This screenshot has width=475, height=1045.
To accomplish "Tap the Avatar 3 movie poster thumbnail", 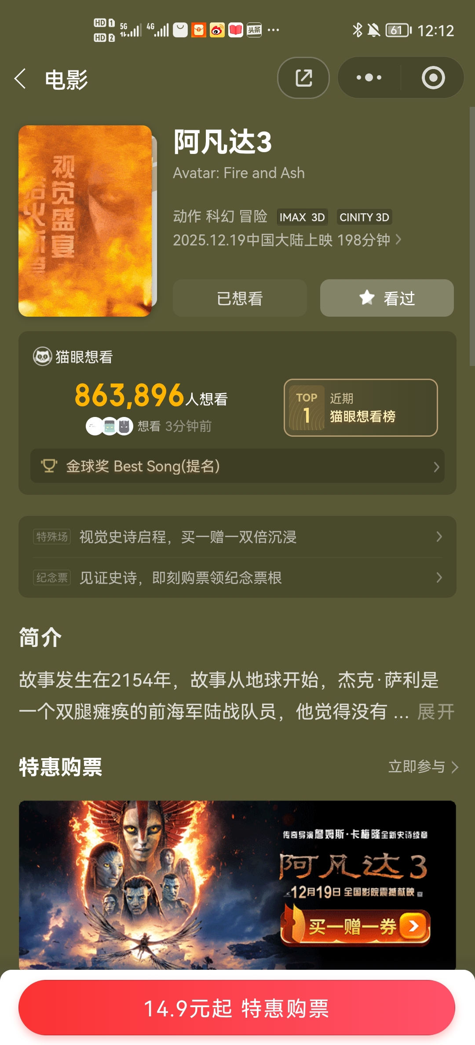I will click(x=85, y=221).
